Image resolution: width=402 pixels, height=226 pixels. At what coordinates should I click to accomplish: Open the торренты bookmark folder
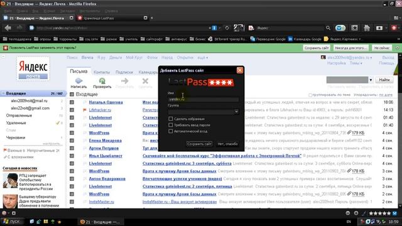click(x=65, y=39)
